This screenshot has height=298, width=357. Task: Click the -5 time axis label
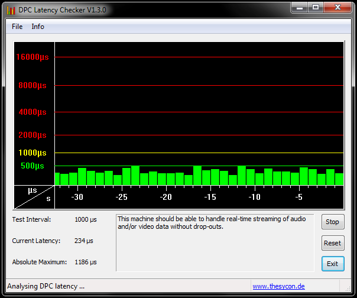299,197
